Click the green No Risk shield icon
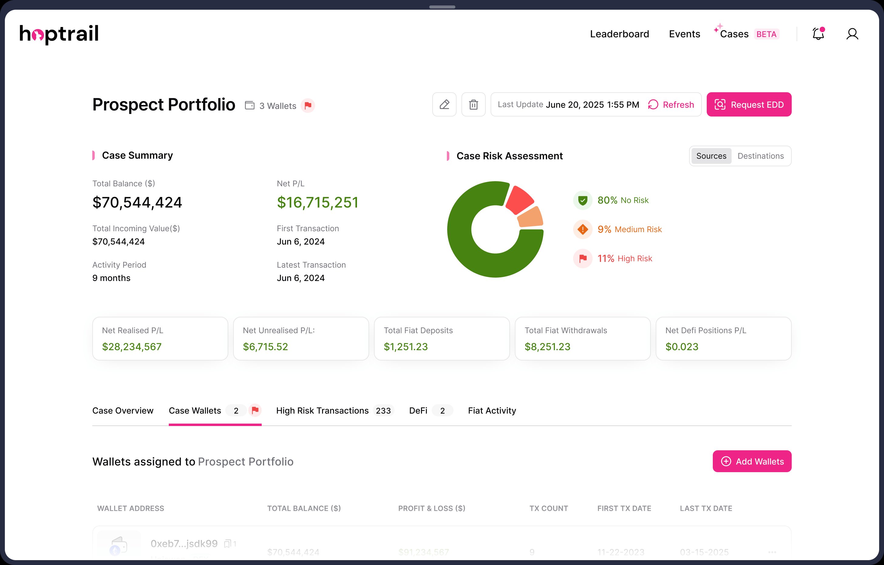884x565 pixels. click(x=583, y=200)
